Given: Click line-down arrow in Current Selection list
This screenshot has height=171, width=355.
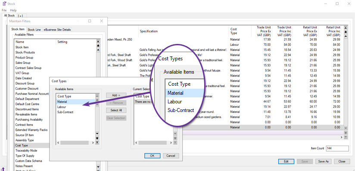Looking at the screenshot, I should pos(175,134).
